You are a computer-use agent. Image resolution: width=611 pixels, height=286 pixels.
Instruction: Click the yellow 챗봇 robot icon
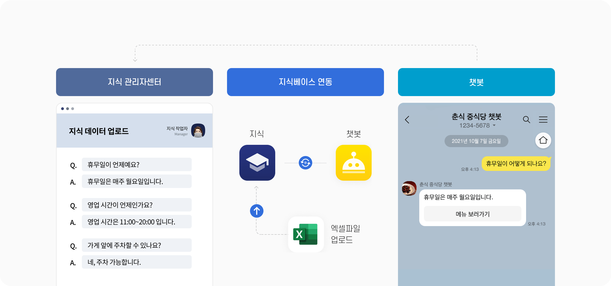pyautogui.click(x=354, y=163)
